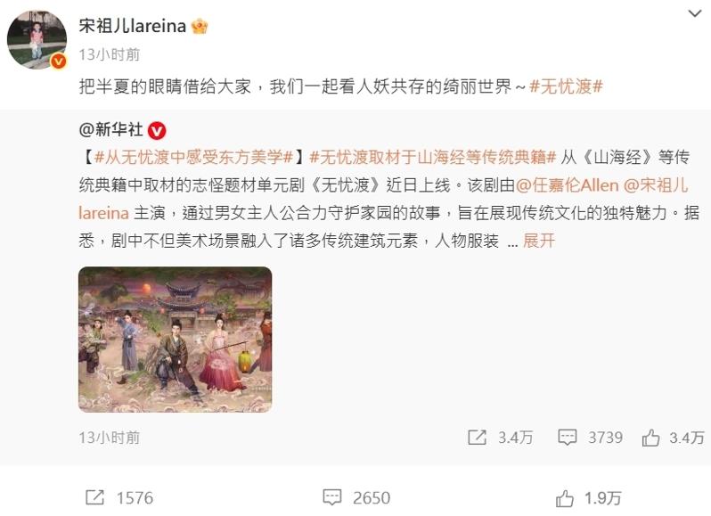Open the comments icon showing 2650

332,497
